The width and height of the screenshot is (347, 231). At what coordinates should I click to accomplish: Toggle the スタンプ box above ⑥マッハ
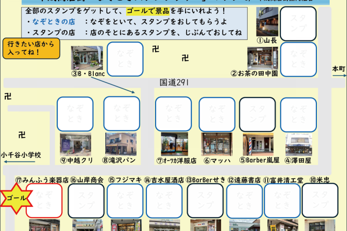click(x=217, y=114)
